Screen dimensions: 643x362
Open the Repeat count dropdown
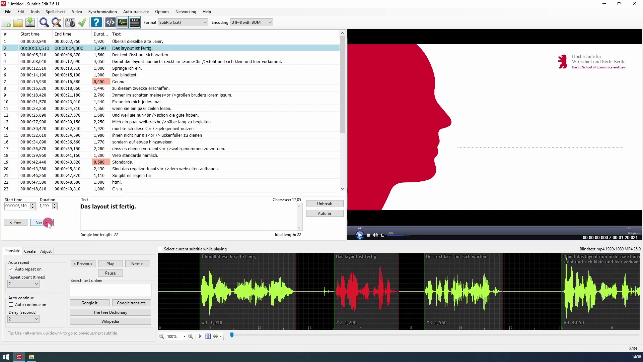pos(23,284)
